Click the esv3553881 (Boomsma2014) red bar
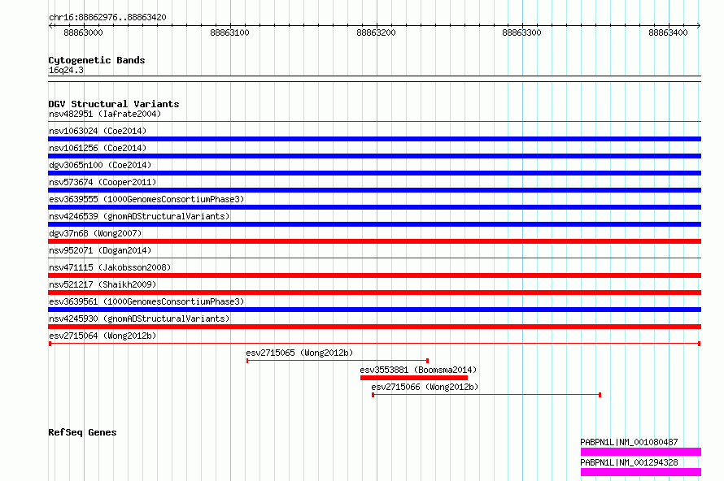The image size is (724, 481). click(x=414, y=378)
